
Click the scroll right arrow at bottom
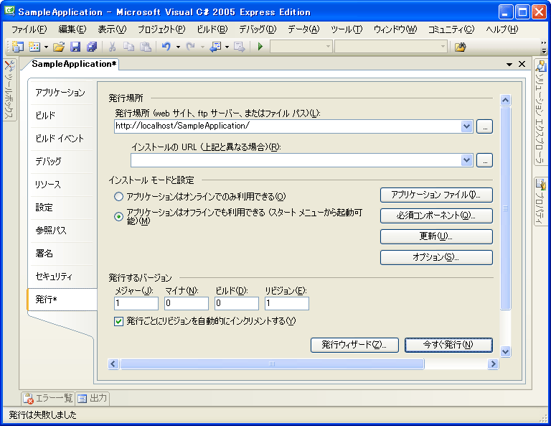tap(493, 364)
